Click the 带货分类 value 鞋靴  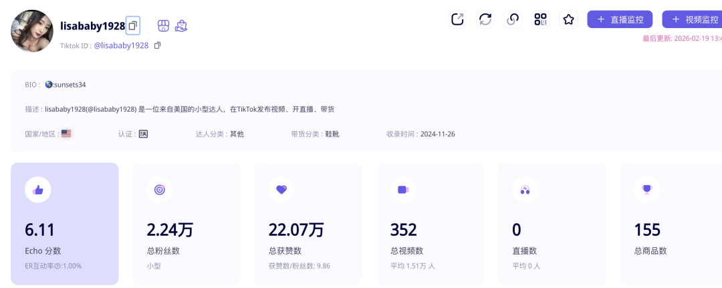coord(332,134)
